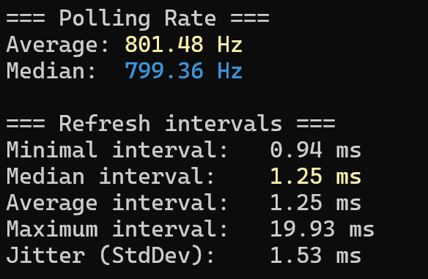Image resolution: width=428 pixels, height=279 pixels.
Task: Click the white 1.25 ms average value
Action: [x=316, y=203]
